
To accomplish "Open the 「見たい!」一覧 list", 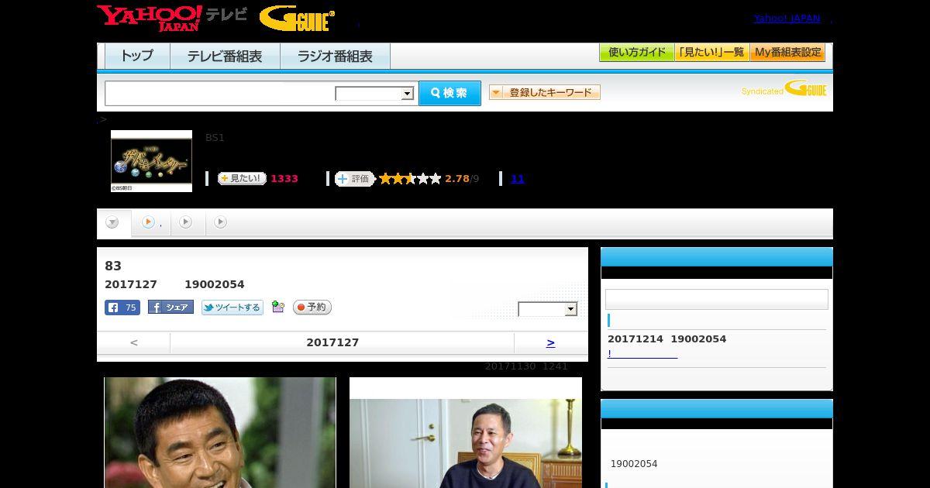I will coord(711,53).
